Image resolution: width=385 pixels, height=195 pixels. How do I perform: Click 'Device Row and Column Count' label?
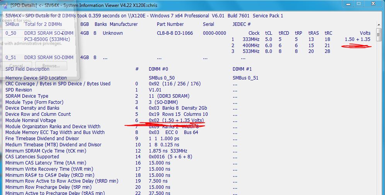(x=38, y=114)
